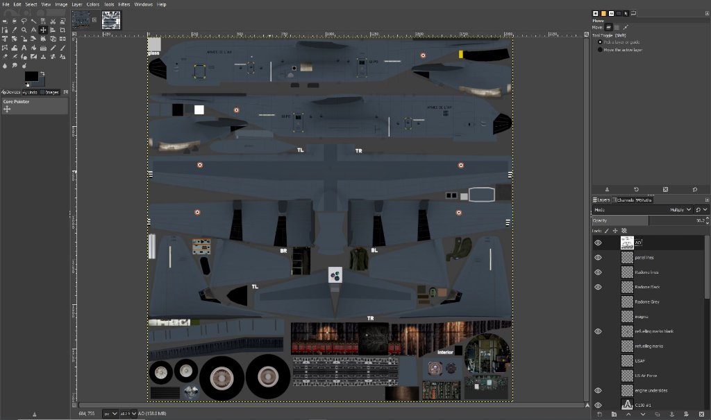
Task: Open the Filters menu
Action: [x=124, y=4]
